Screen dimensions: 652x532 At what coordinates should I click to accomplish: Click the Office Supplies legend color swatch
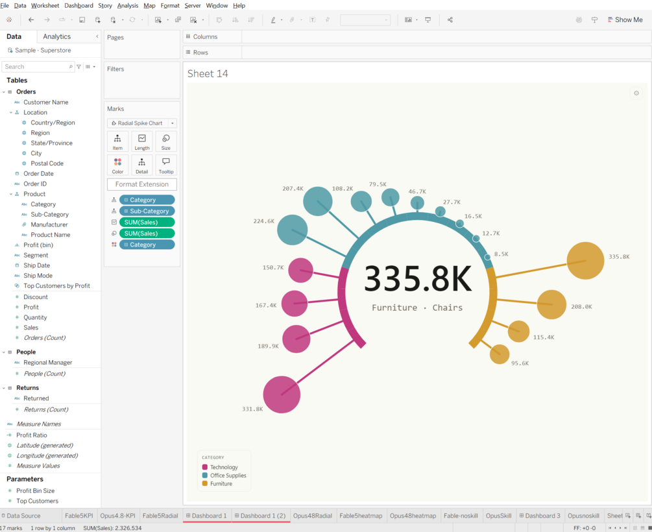tap(204, 476)
